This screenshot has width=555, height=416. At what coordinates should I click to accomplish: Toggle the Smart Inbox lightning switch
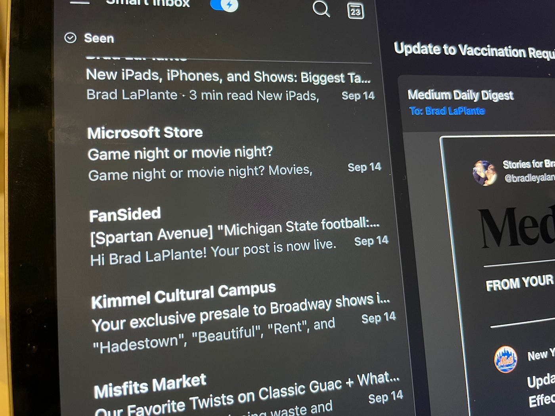(224, 5)
